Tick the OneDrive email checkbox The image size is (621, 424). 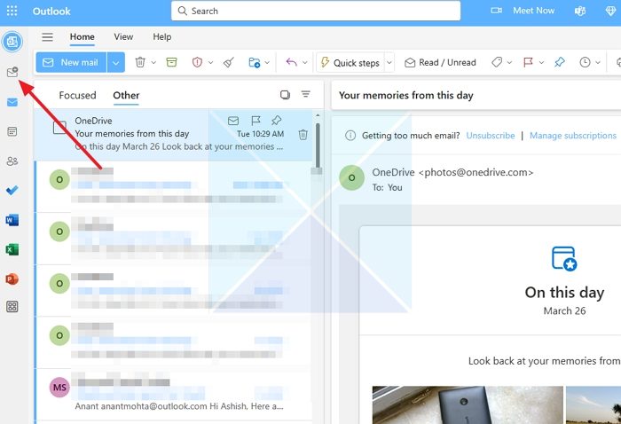coord(59,127)
